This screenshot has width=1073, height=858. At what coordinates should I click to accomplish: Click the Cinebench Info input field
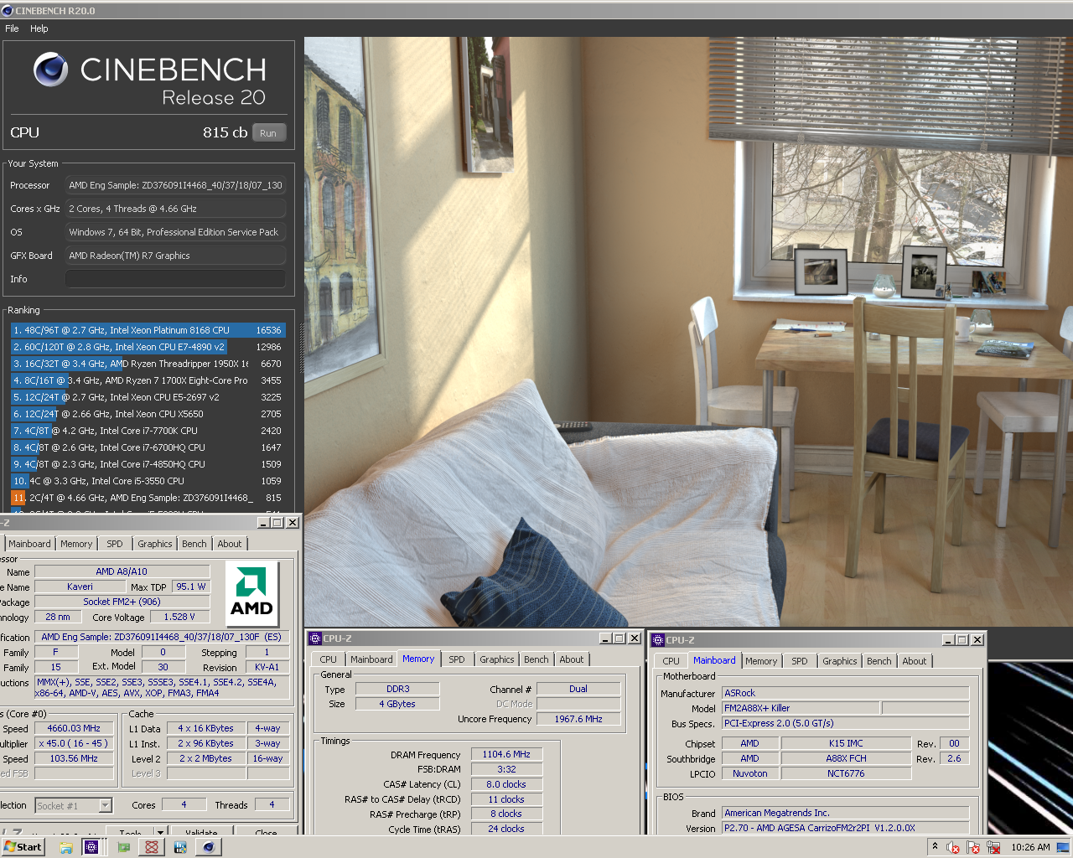click(x=175, y=279)
